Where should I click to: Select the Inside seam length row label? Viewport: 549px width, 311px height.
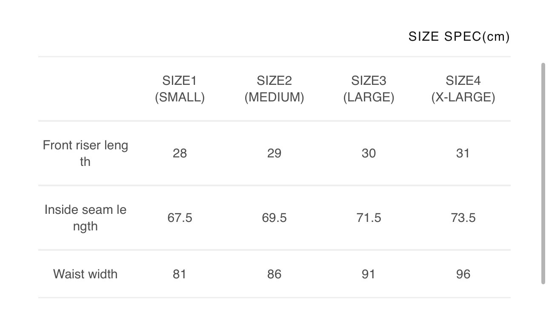point(85,218)
